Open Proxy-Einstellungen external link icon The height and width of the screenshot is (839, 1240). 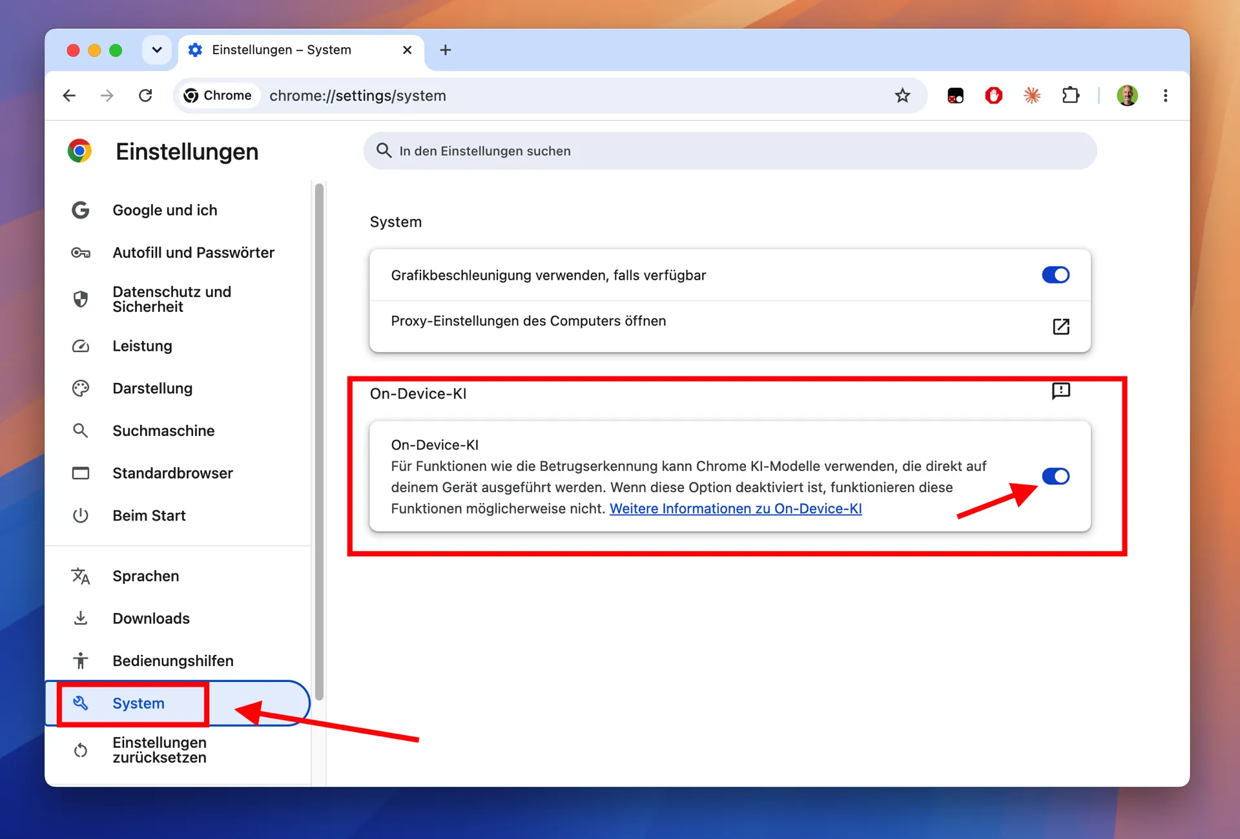[x=1061, y=327]
